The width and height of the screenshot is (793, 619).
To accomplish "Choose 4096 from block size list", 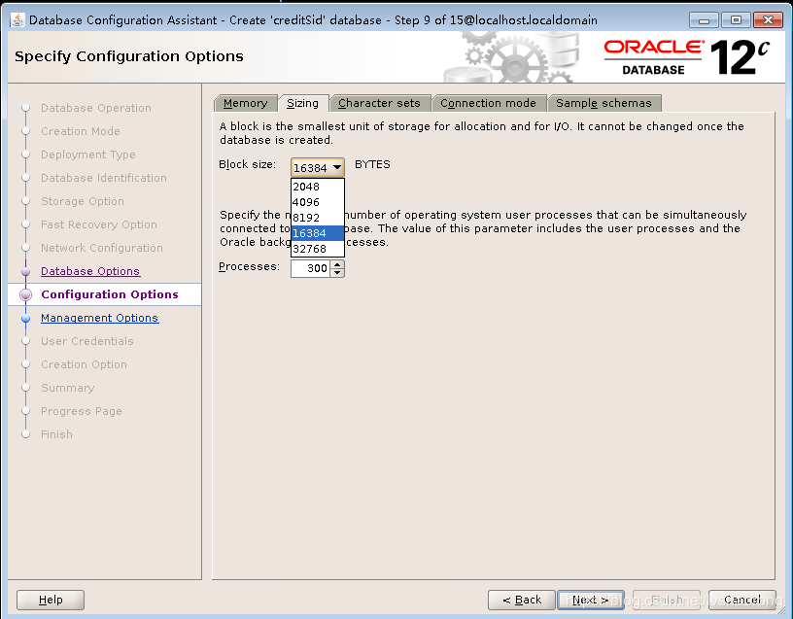I will tap(318, 202).
